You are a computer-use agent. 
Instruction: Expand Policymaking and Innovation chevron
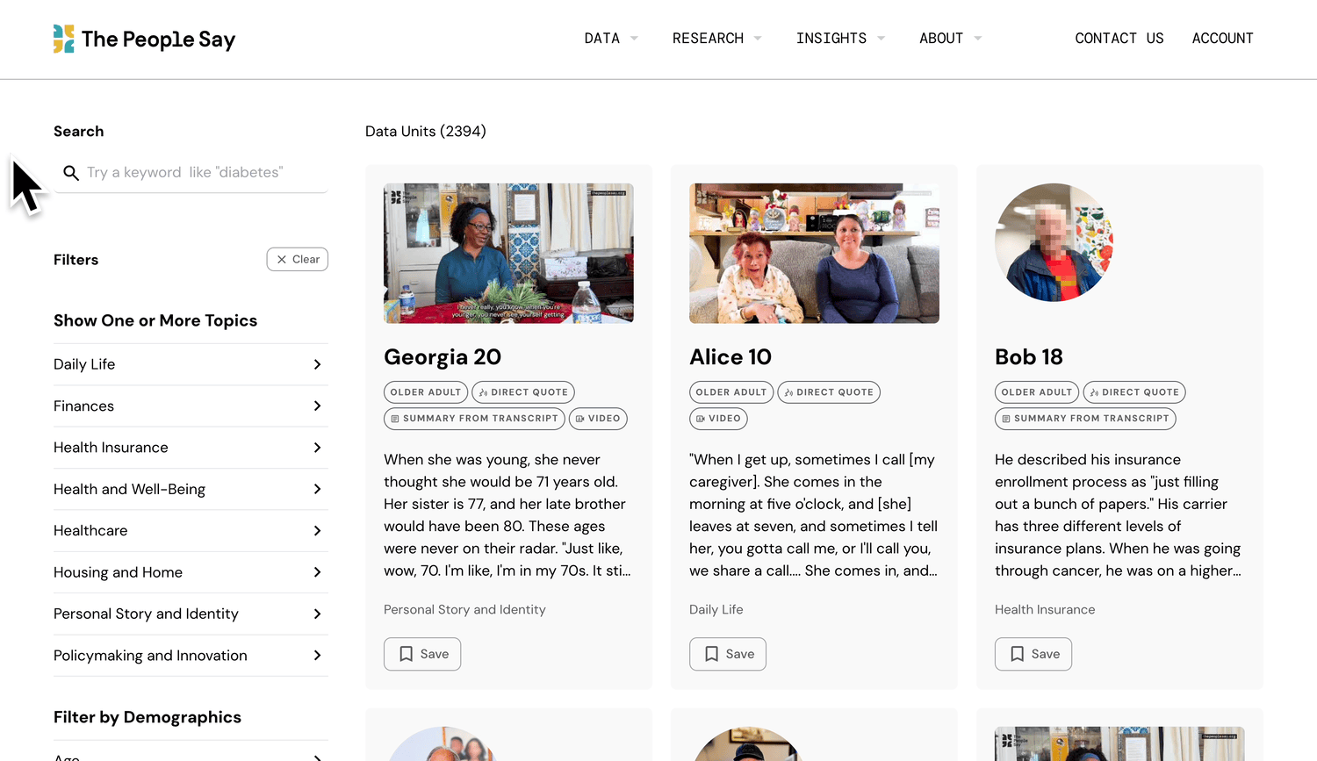317,656
